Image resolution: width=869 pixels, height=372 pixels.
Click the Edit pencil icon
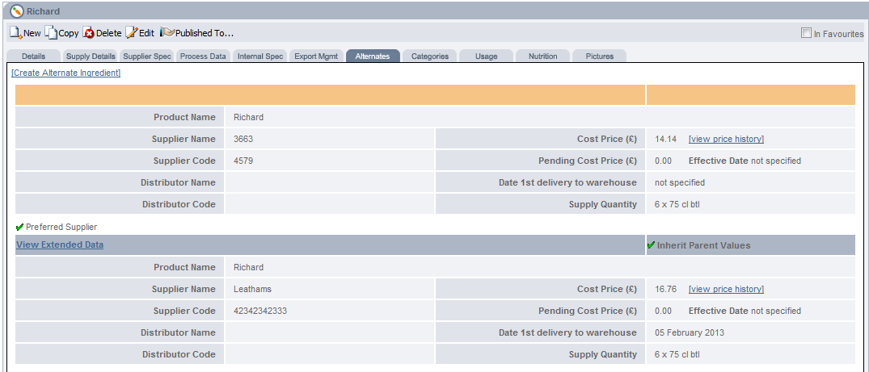pyautogui.click(x=131, y=33)
